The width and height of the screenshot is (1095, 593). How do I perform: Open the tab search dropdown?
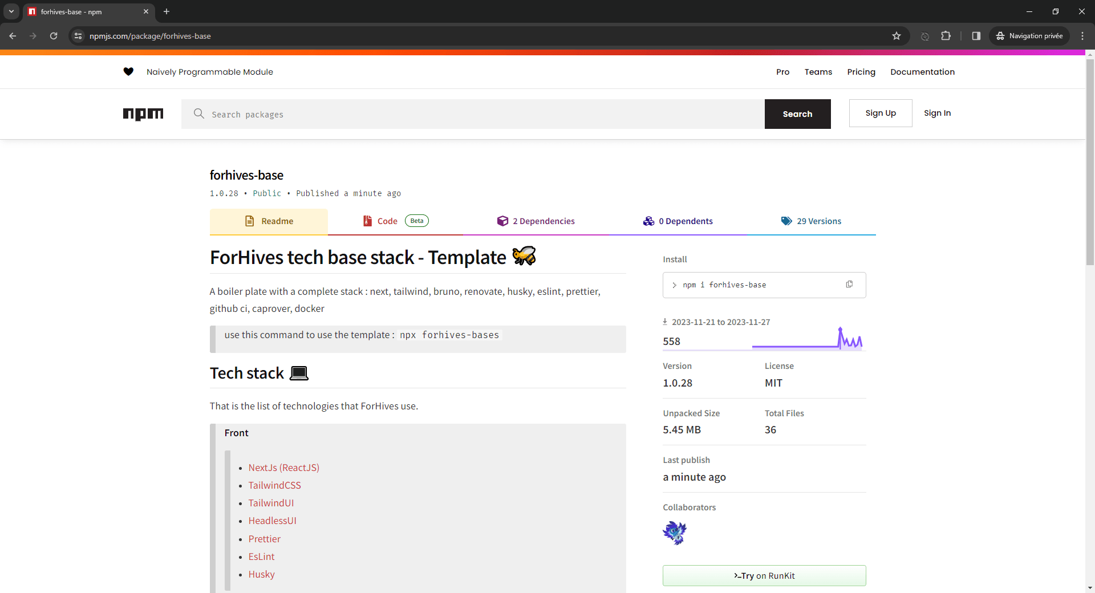(11, 11)
